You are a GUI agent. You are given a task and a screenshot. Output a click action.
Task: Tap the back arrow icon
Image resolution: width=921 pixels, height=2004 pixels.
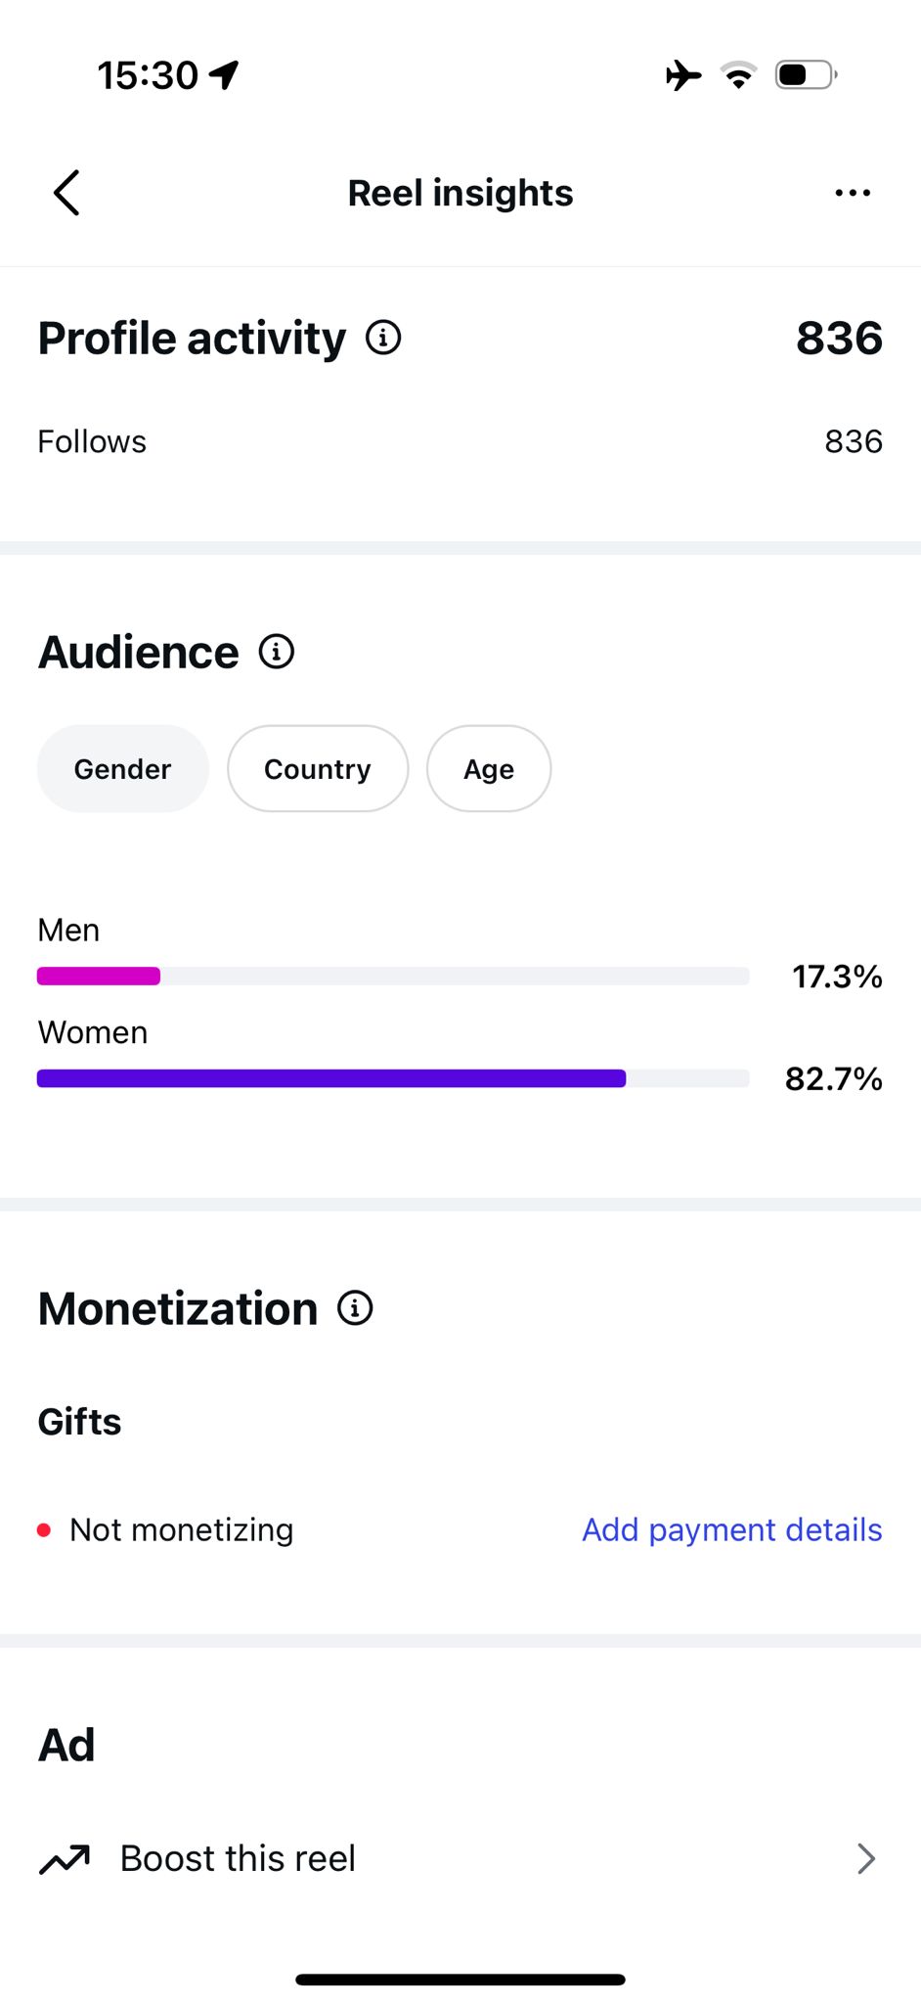click(66, 193)
